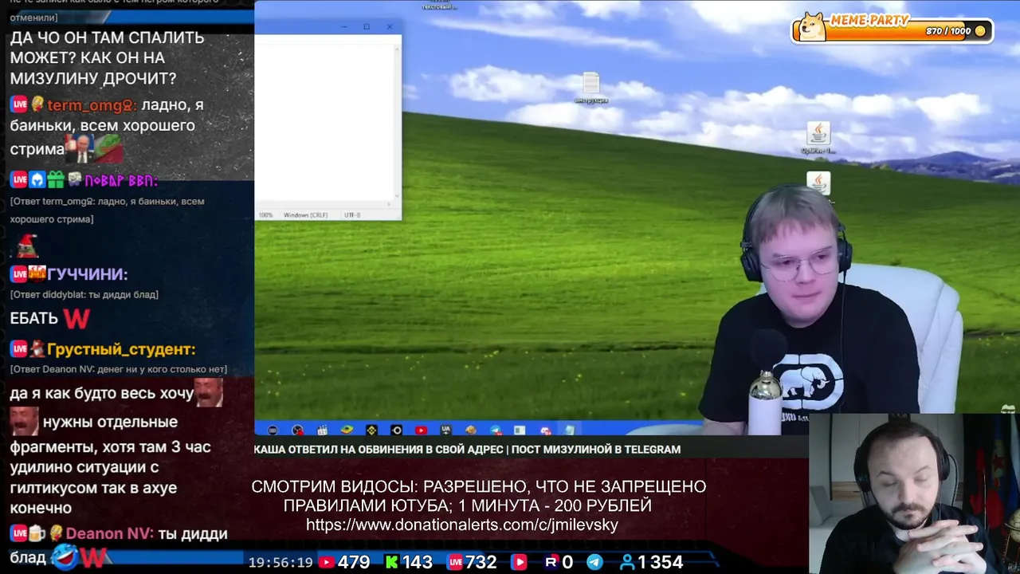Minimize the Notepad window

coord(343,26)
